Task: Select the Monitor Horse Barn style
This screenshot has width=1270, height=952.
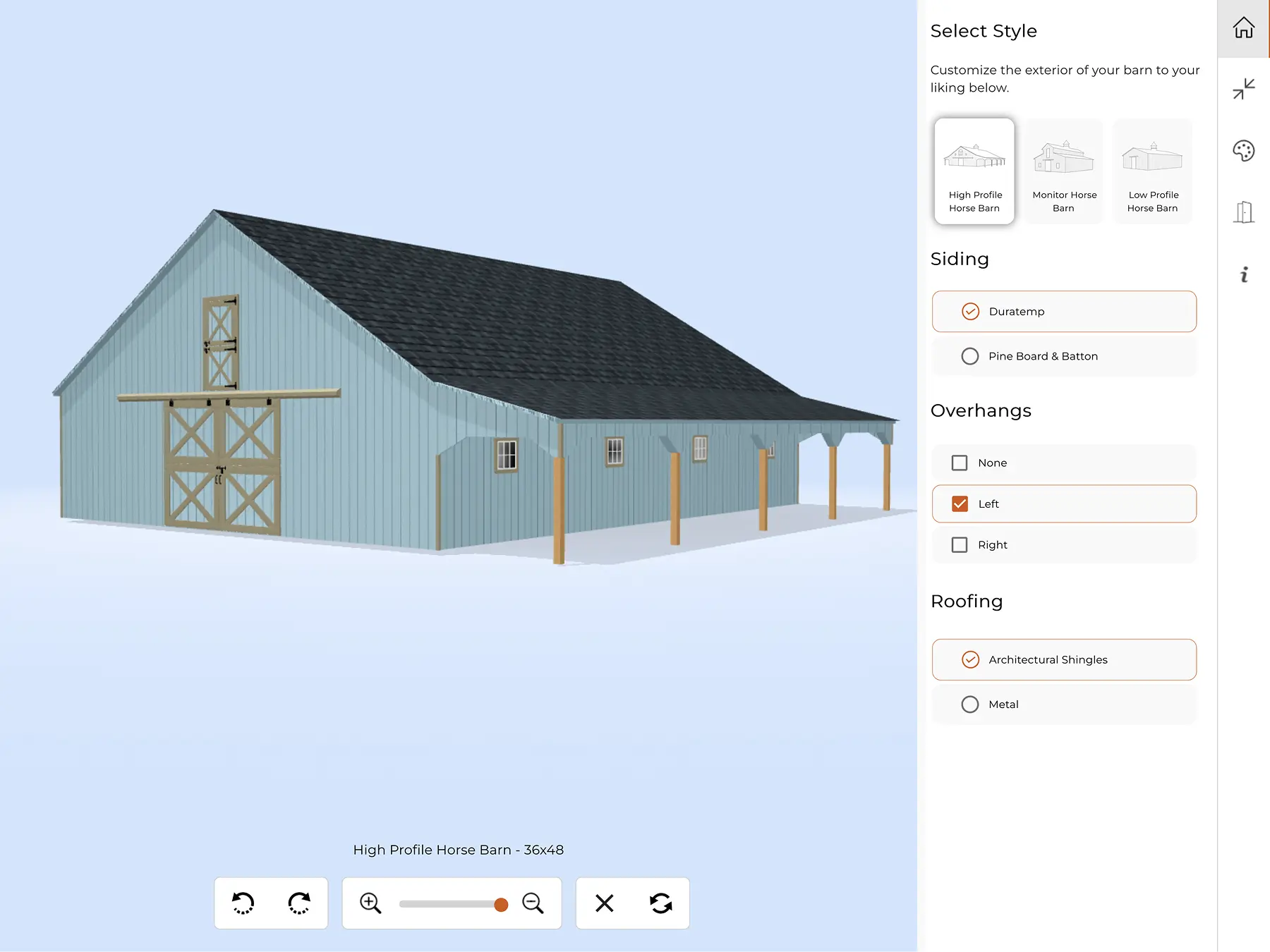Action: pos(1064,171)
